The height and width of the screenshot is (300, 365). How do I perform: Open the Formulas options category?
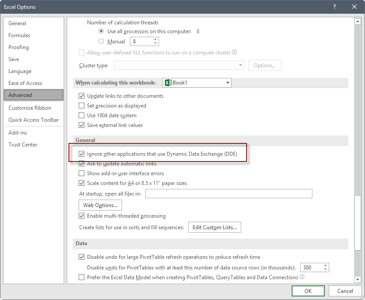click(x=34, y=35)
